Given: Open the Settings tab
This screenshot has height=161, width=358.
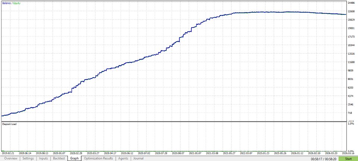Looking at the screenshot, I should (28, 158).
